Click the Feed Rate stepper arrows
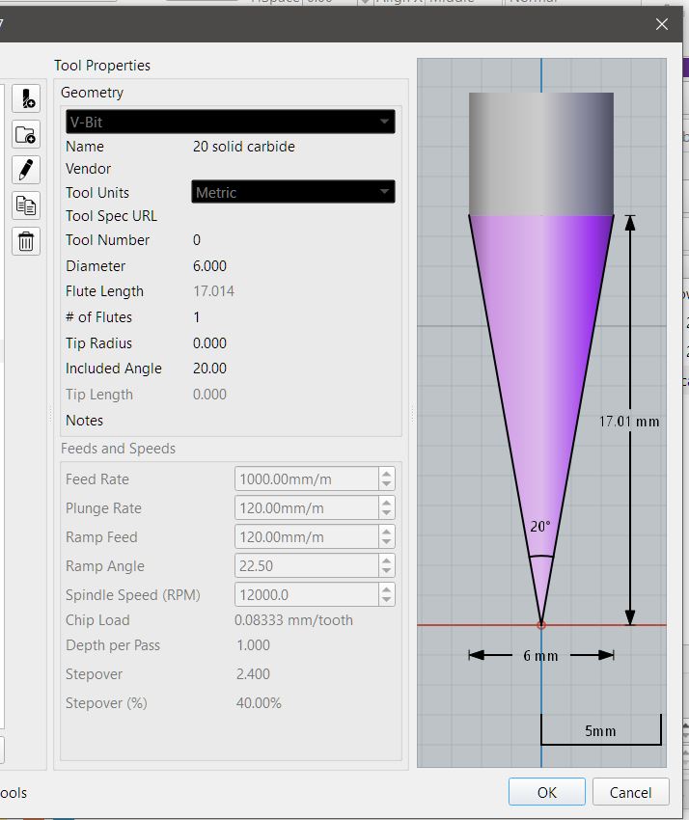This screenshot has height=820, width=689. 387,479
